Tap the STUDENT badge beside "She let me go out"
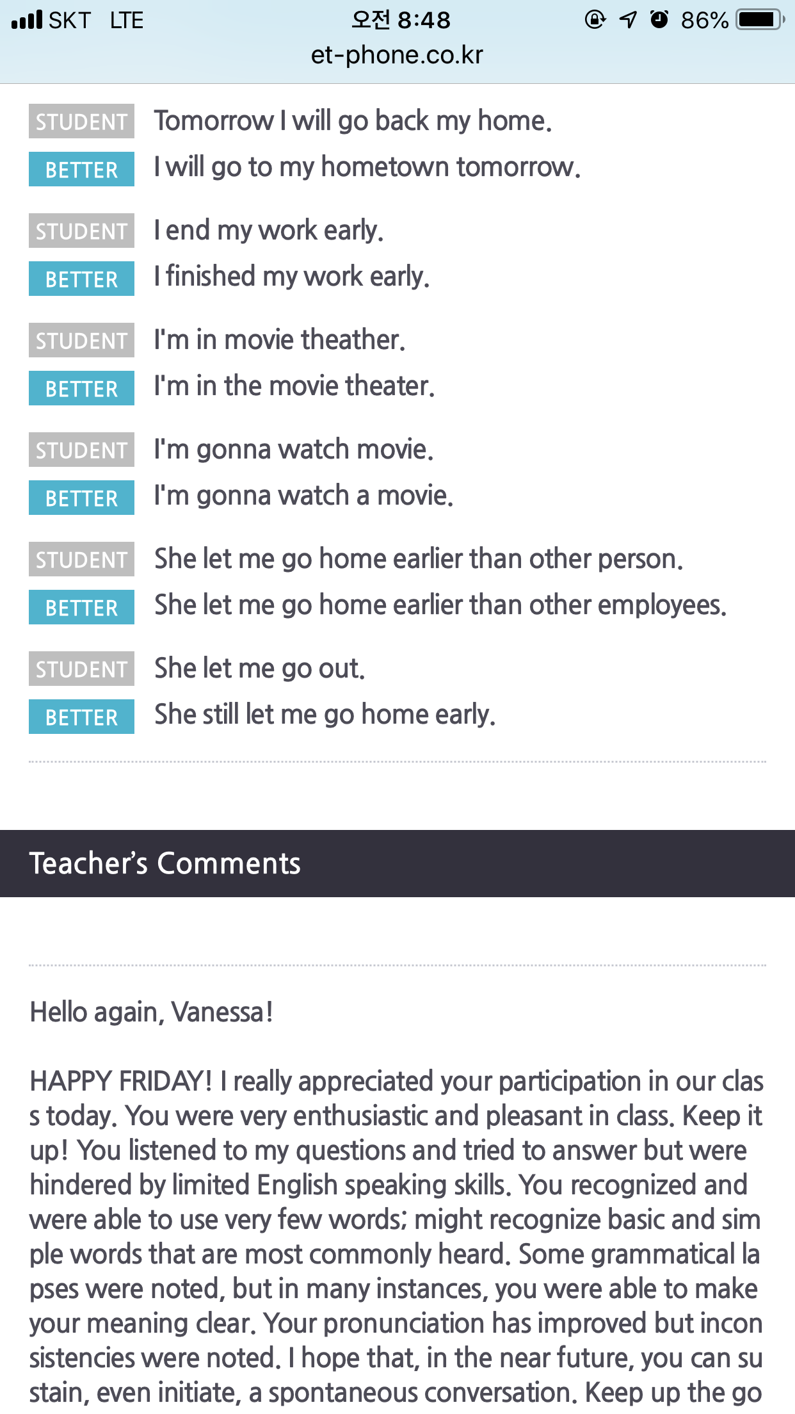 coord(81,669)
